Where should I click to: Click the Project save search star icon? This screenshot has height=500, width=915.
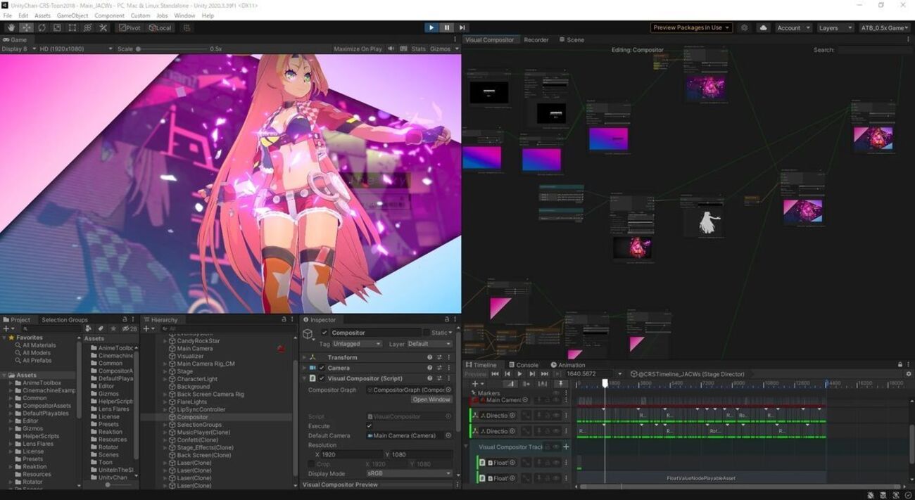pyautogui.click(x=113, y=328)
